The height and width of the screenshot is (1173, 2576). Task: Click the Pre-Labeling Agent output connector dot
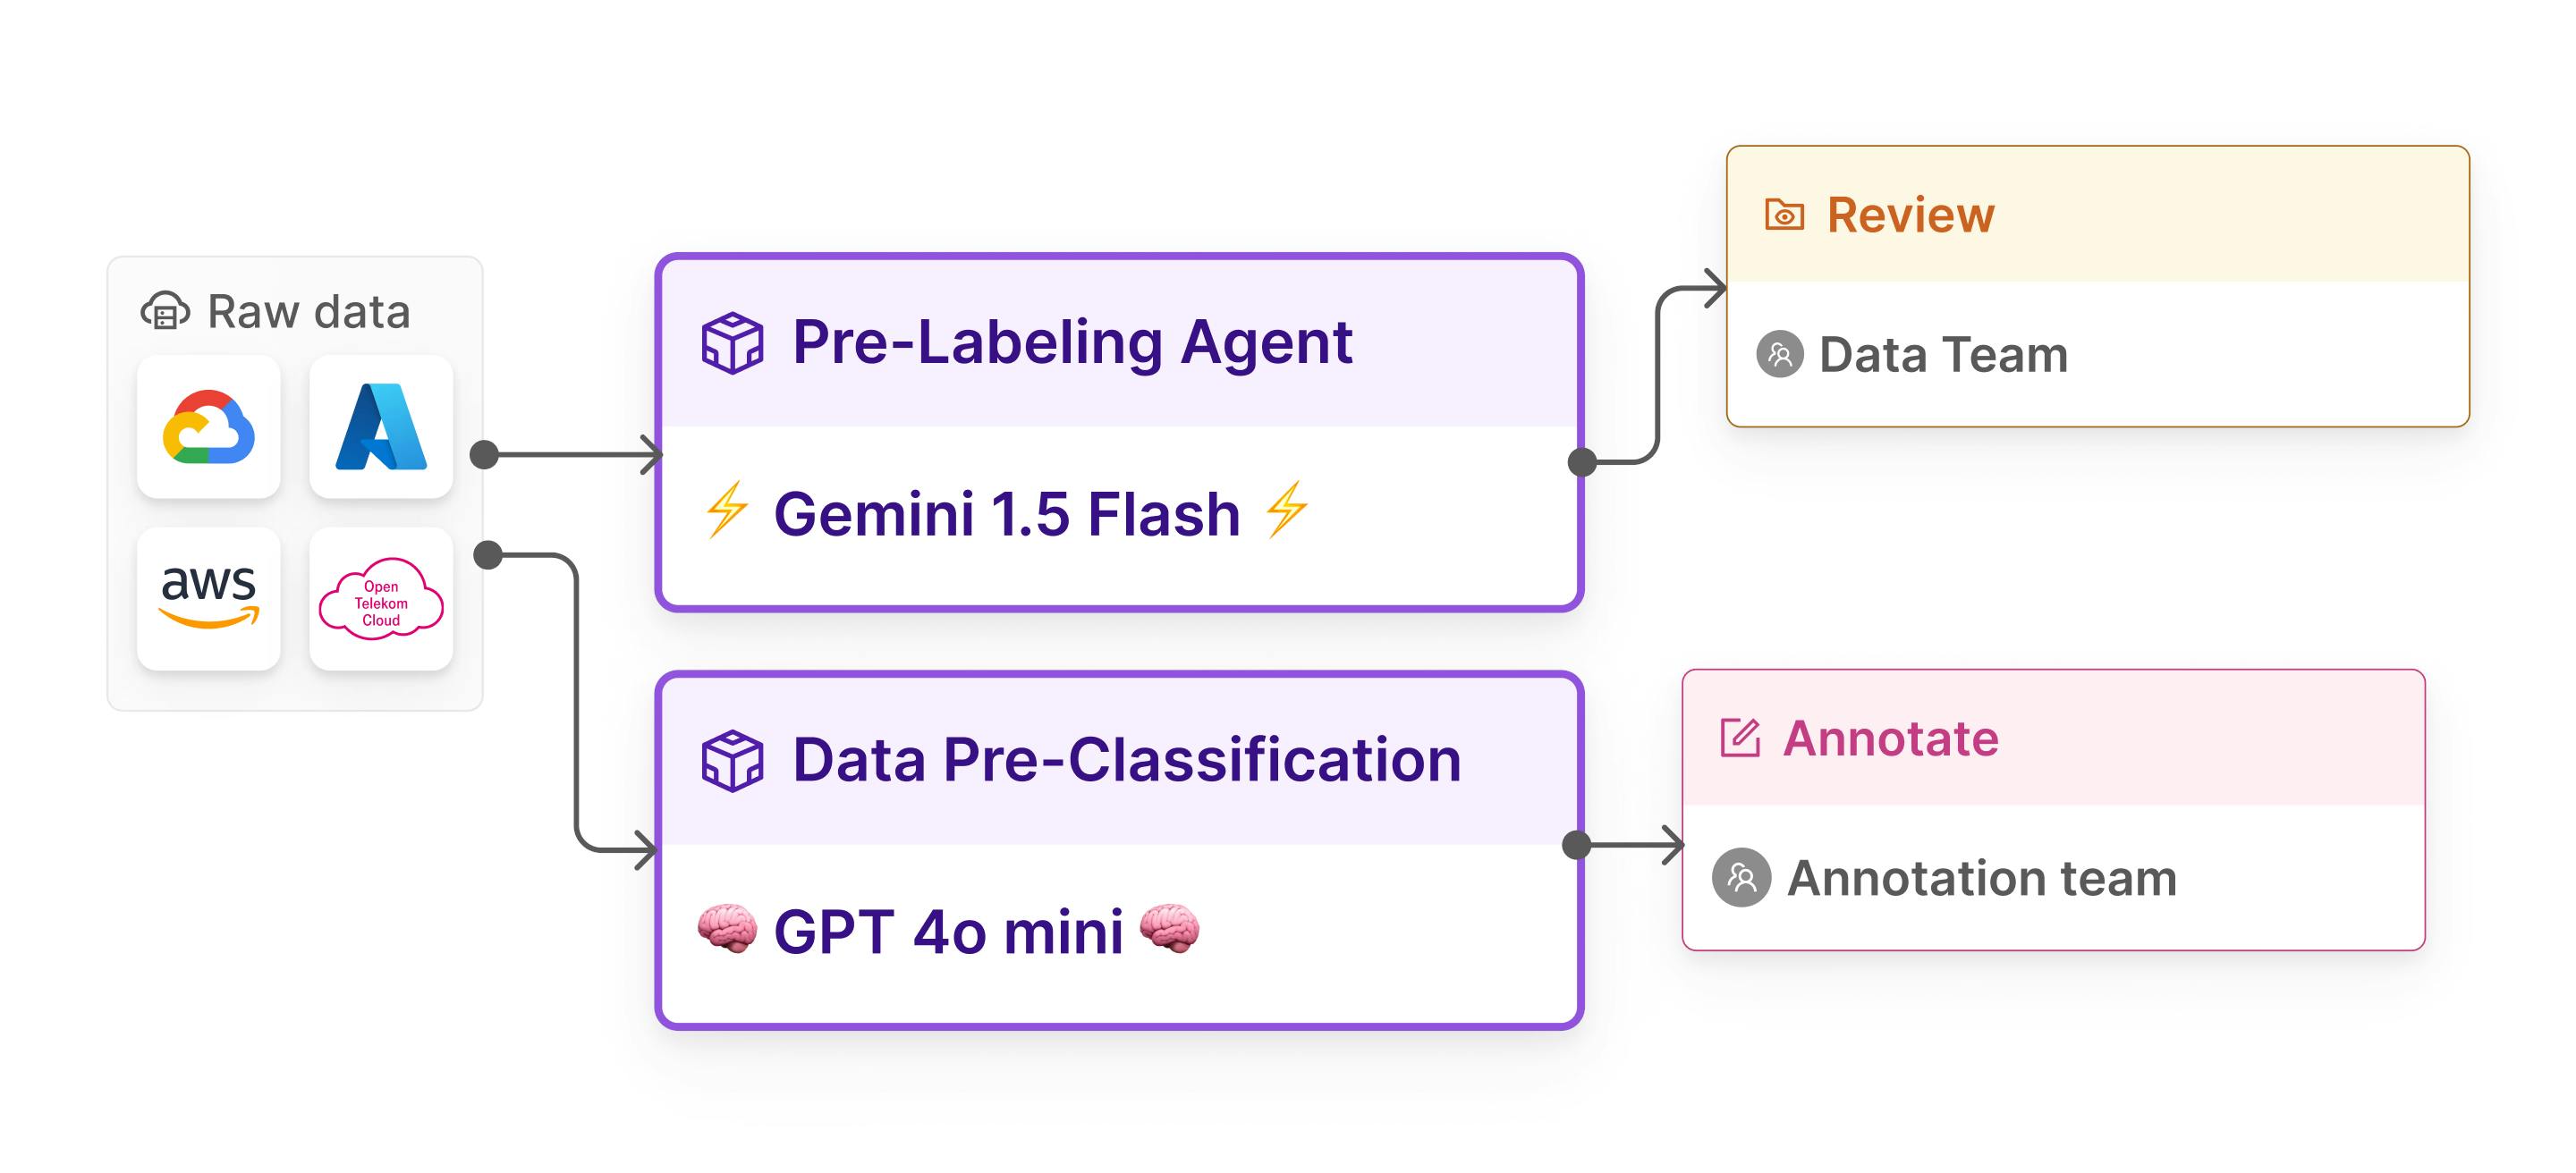1582,462
